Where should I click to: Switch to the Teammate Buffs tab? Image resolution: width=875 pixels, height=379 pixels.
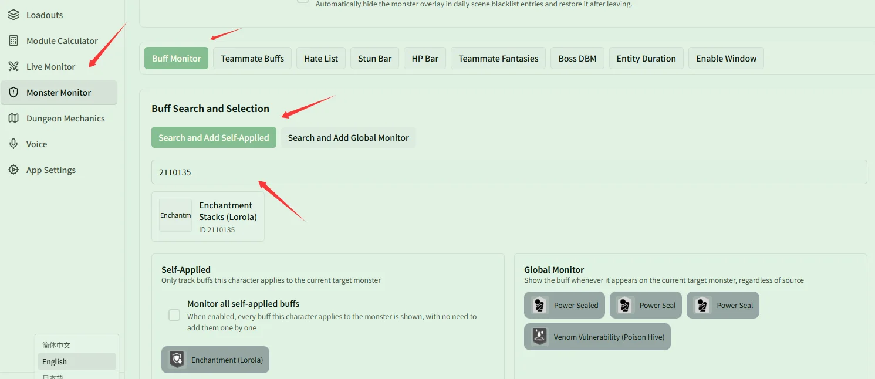(252, 58)
